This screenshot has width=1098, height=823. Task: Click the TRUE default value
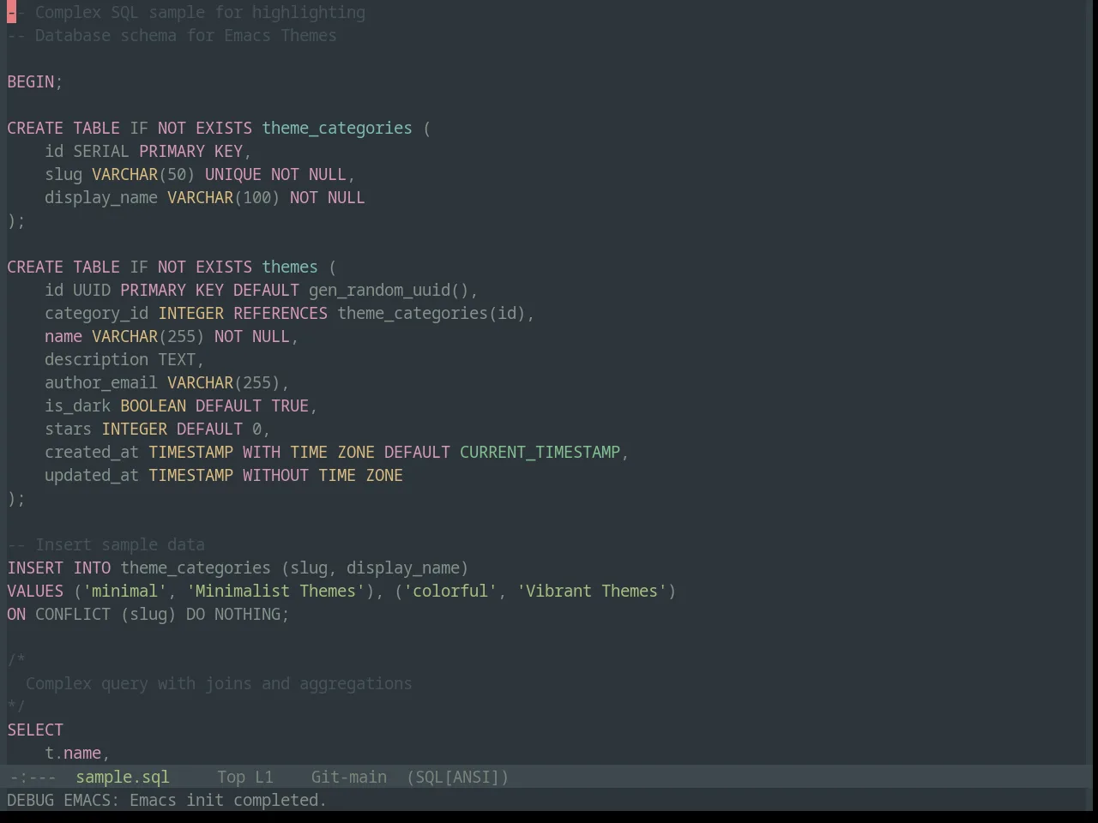point(290,405)
